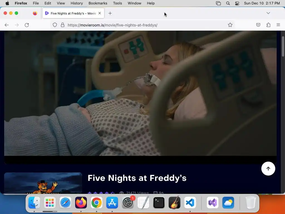
Task: Save page to Pocket icon
Action: (258, 25)
